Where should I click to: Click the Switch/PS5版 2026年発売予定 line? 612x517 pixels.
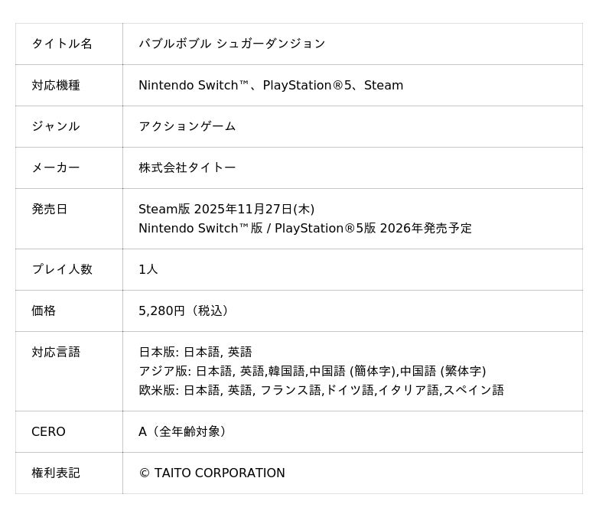coord(305,228)
